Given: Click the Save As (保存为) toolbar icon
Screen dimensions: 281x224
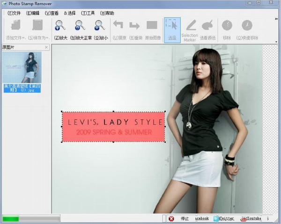Looking at the screenshot, I should (37, 25).
